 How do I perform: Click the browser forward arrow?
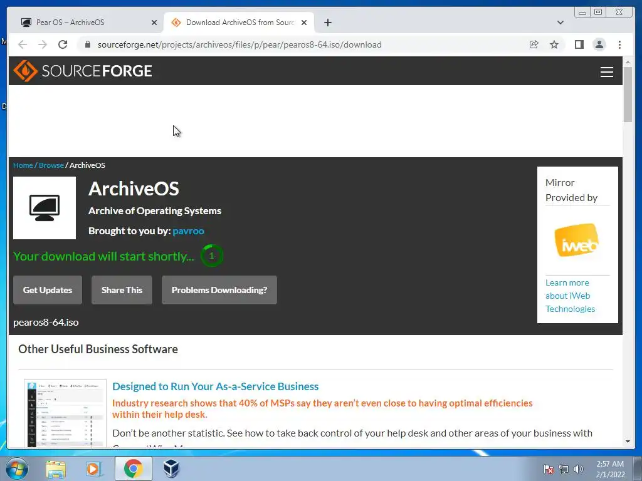pos(43,44)
